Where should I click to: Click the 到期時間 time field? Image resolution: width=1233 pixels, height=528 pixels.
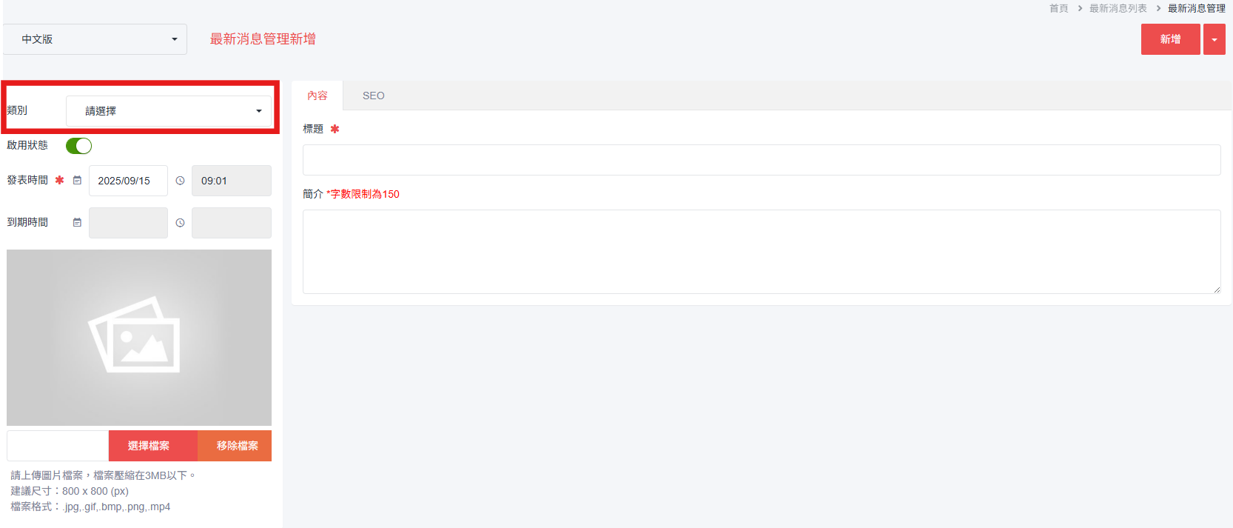coord(232,223)
